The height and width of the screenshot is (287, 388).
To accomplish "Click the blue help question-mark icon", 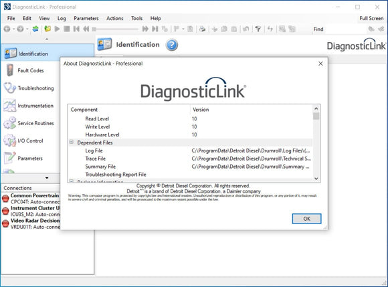I will [x=172, y=45].
